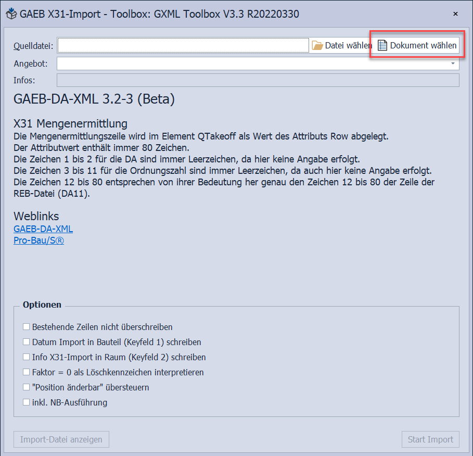Click the 'Optionen' group header
Viewport: 473px width, 456px height.
[x=42, y=305]
